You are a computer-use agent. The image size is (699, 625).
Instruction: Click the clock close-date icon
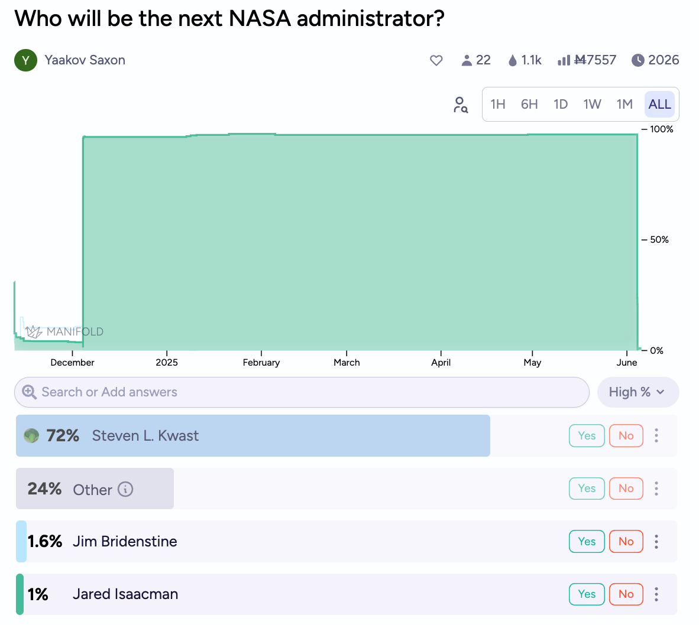(x=637, y=60)
